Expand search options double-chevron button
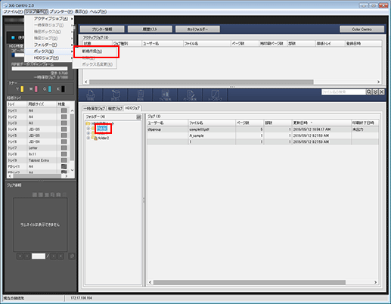Screen dimensions: 391x304 click(375, 92)
